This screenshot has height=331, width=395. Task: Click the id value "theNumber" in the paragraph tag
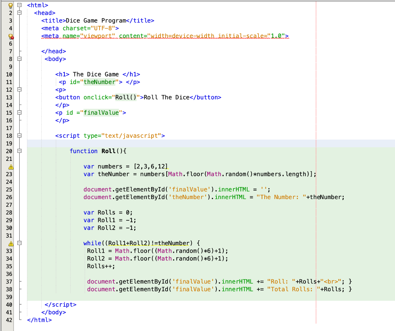point(100,82)
